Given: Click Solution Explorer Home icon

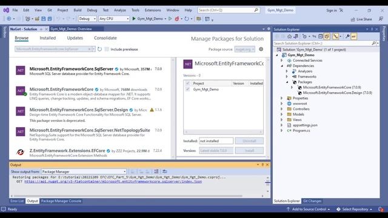Looking at the screenshot, I should 289,36.
